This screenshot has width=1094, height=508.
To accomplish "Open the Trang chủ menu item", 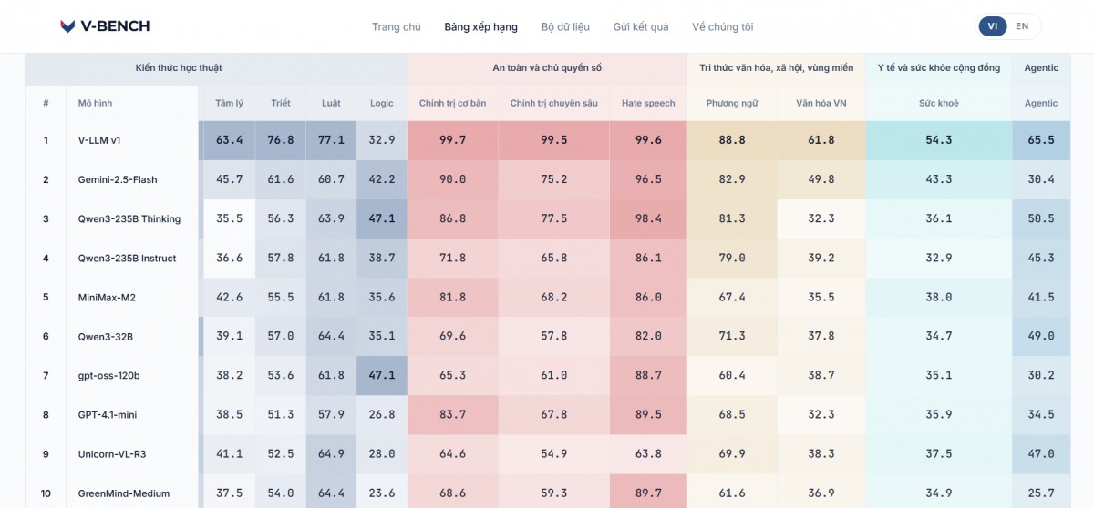I will coord(397,26).
